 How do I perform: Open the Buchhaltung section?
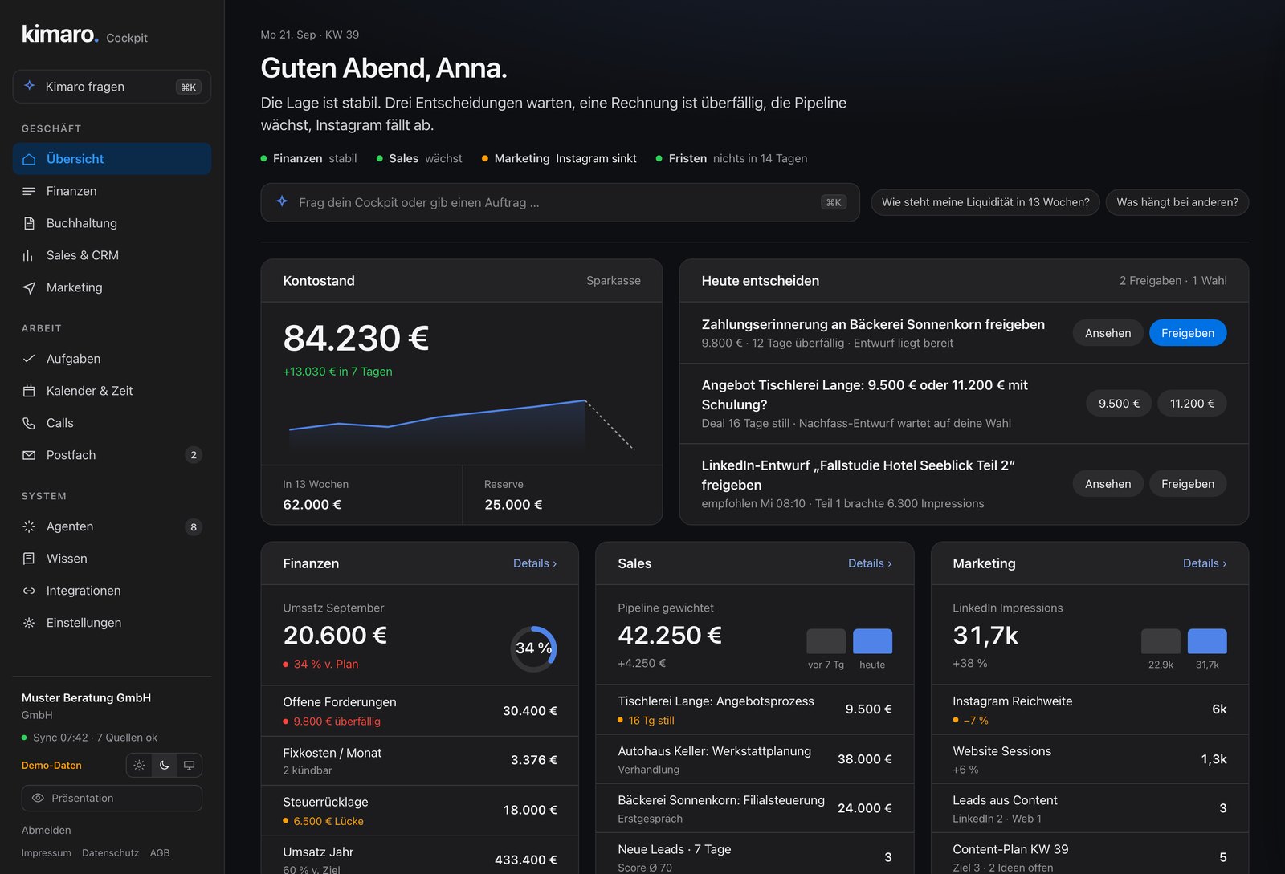[112, 223]
